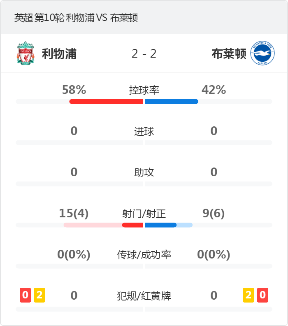Viewport: 288px width, 326px height.
Task: Click Liverpool's 15(4) shots value
Action: coord(74,213)
